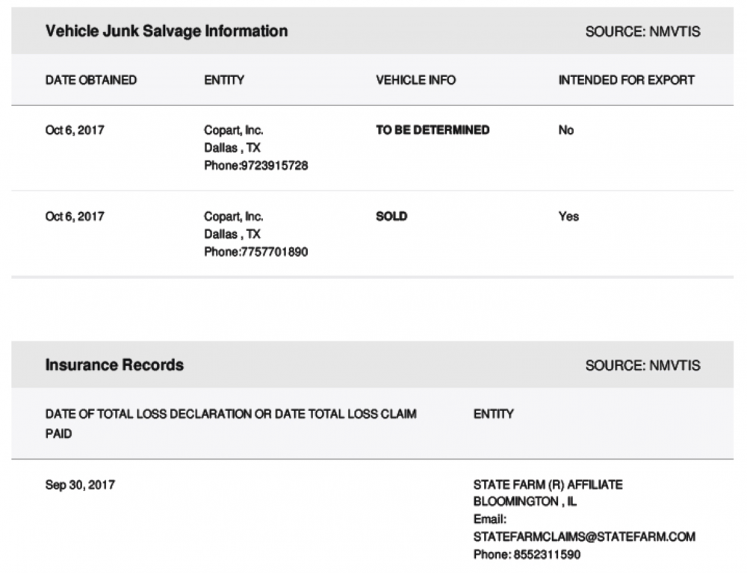The image size is (747, 573).
Task: Click the SOURCE: NMVTIS label in salvage section
Action: click(x=642, y=32)
